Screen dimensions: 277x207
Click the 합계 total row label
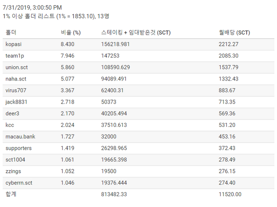tap(11, 194)
